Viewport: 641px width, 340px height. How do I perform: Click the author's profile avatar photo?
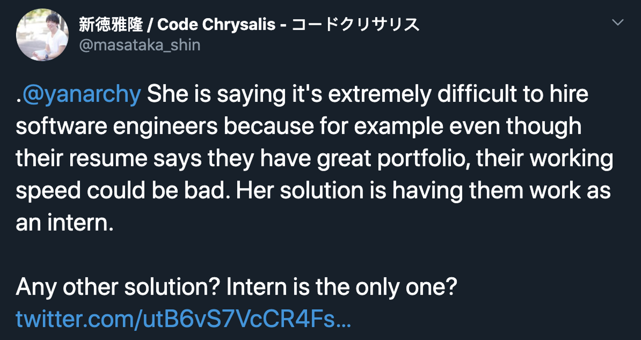click(x=42, y=35)
